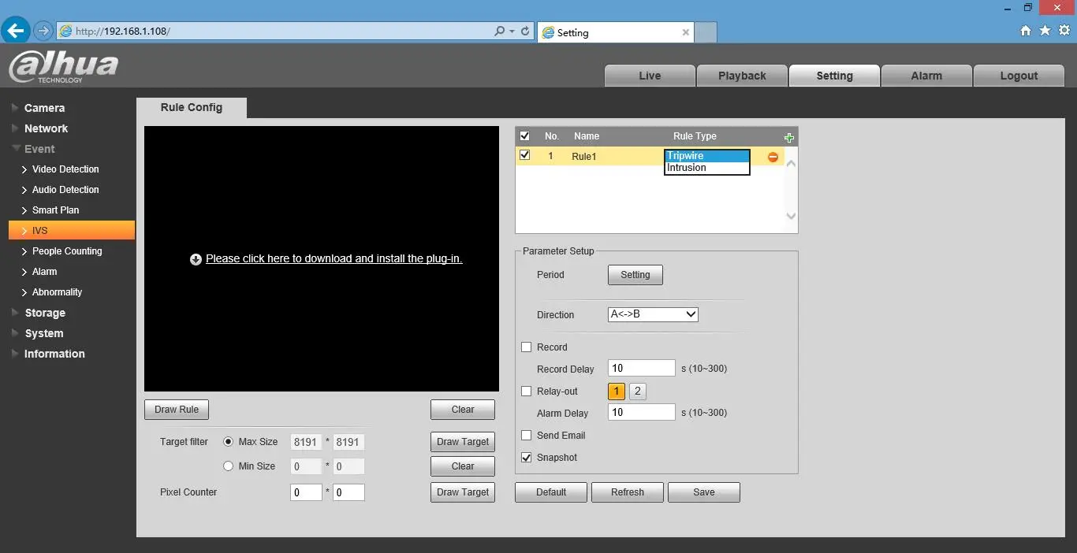This screenshot has height=553, width=1077.
Task: Open a new browser tab
Action: (x=706, y=32)
